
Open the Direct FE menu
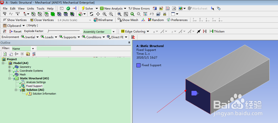click(117, 37)
